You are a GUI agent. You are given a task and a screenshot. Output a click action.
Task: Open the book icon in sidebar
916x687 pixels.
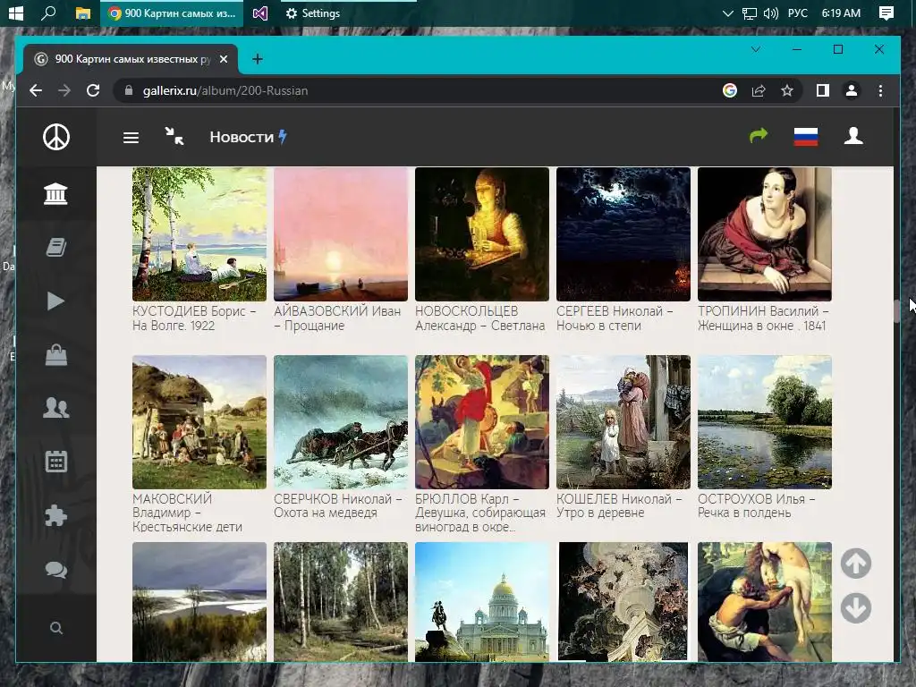click(56, 247)
